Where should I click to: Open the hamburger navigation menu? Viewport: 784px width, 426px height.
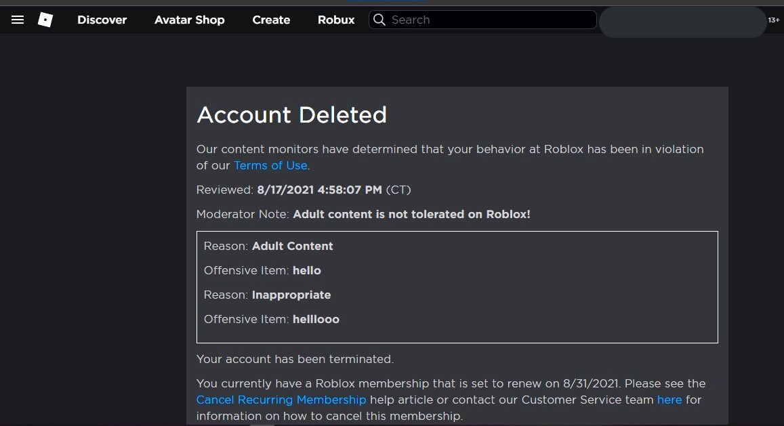[x=18, y=20]
